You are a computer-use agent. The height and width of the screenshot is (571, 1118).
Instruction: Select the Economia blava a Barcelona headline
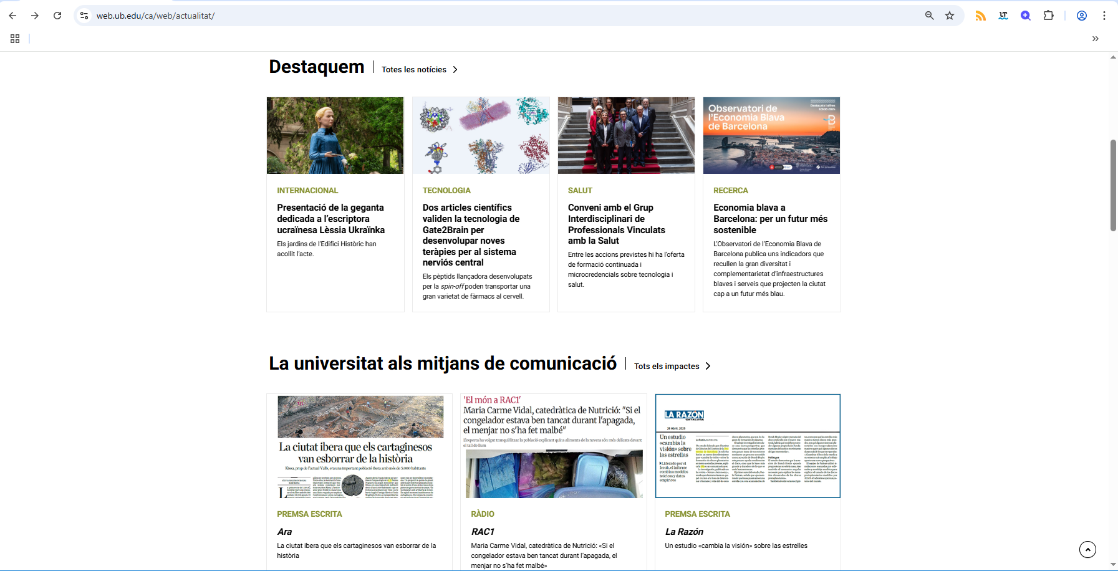click(x=770, y=219)
